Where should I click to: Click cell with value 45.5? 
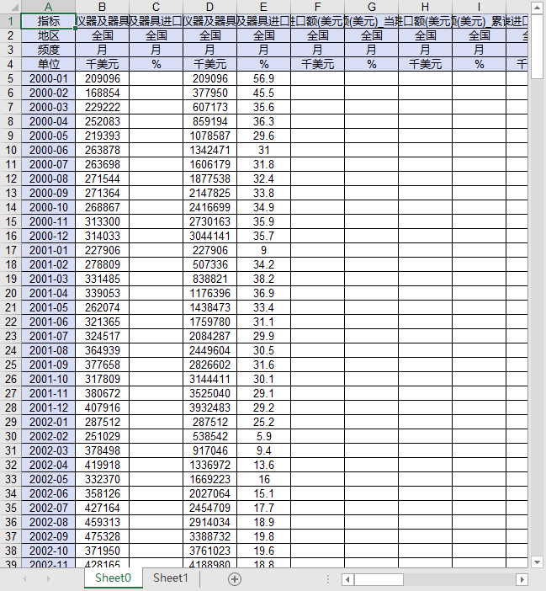pos(264,93)
